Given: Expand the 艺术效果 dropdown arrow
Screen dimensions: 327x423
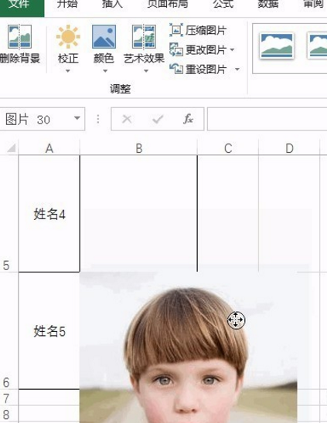Looking at the screenshot, I should [x=146, y=71].
